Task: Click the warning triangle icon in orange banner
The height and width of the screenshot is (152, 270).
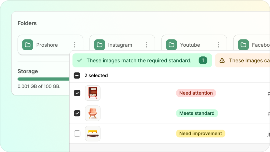Action: 222,61
